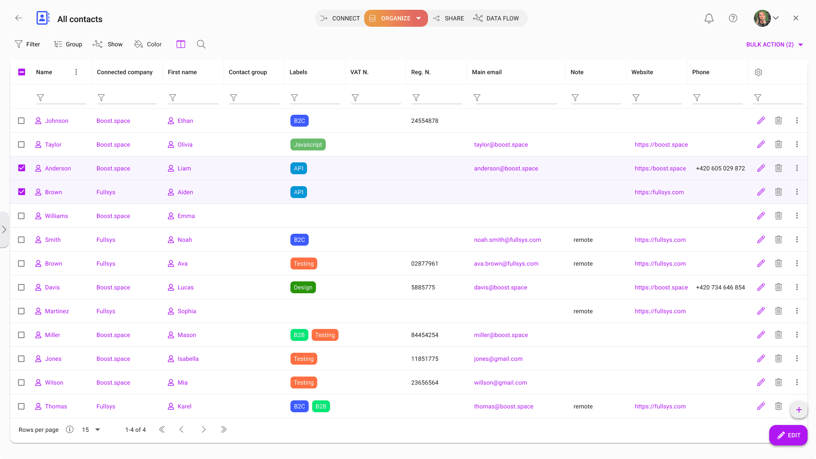816x459 pixels.
Task: Toggle checkbox for Anderson contact row
Action: (x=22, y=168)
